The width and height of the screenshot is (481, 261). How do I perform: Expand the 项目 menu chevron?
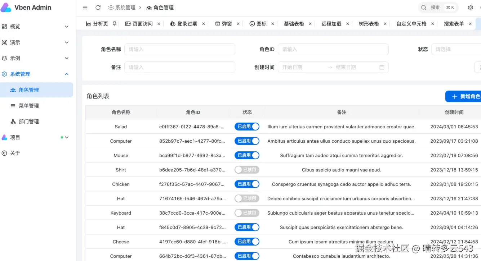coord(67,137)
